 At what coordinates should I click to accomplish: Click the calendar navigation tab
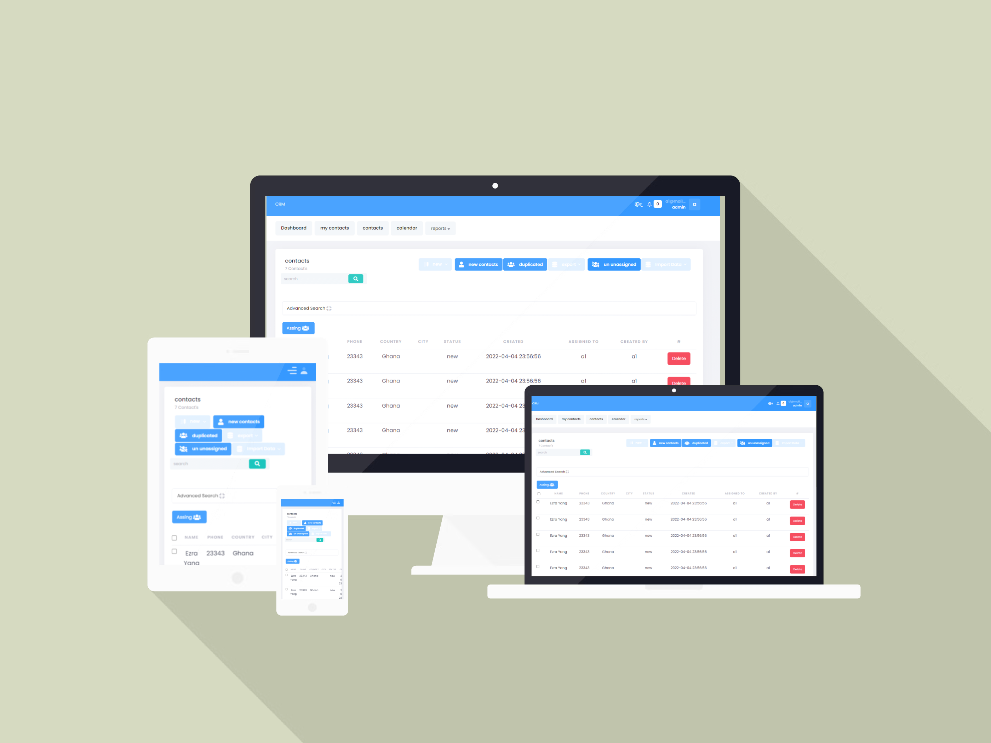407,228
